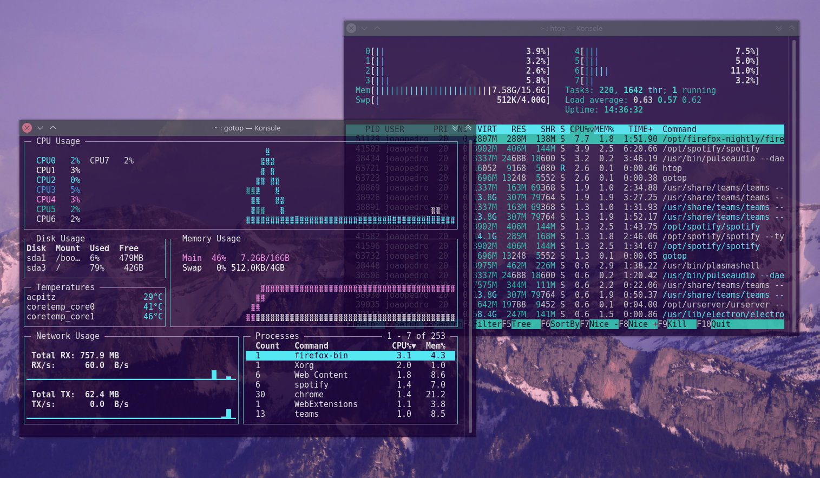Click CPU 6 meter showing 11.0% in htop
820x478 pixels.
(667, 71)
